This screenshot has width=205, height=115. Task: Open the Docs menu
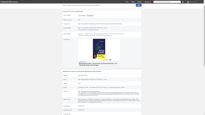(x=127, y=2)
